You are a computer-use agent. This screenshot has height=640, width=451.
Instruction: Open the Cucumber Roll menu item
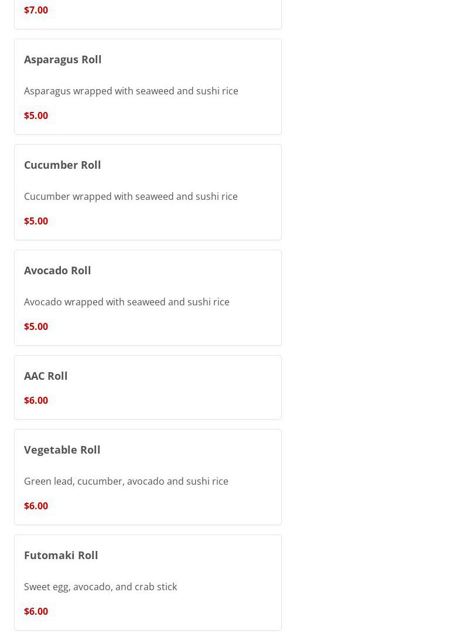coord(63,165)
